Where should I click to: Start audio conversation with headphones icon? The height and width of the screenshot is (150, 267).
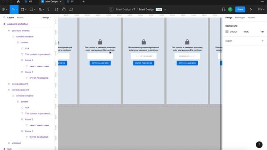pos(224,10)
